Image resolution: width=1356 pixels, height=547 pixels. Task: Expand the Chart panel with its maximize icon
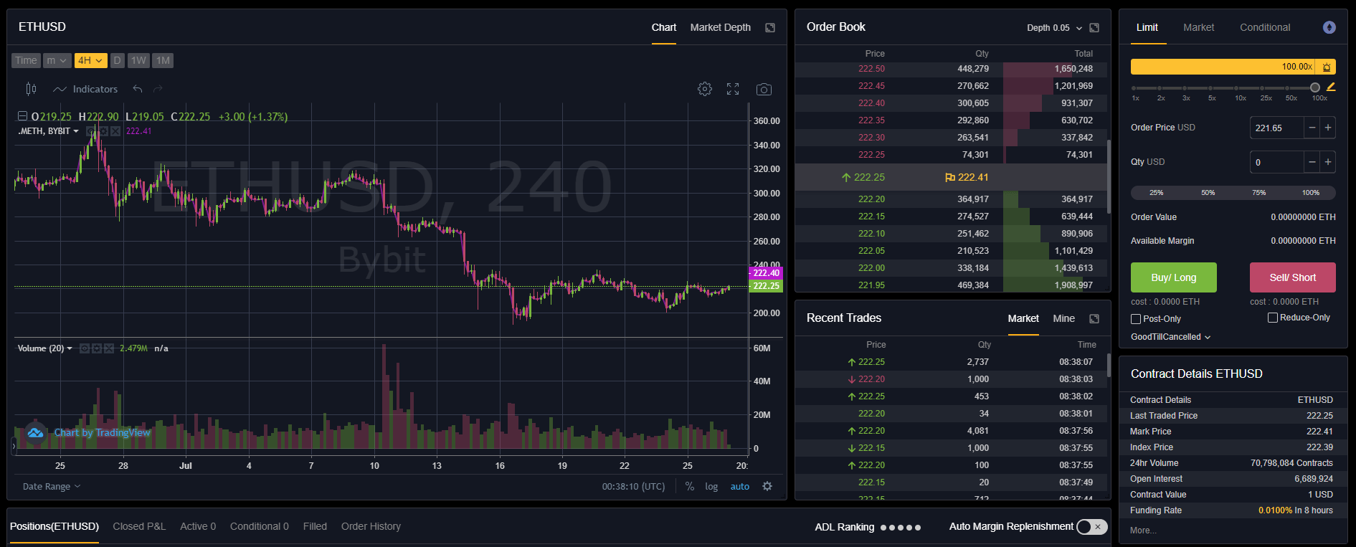[770, 27]
